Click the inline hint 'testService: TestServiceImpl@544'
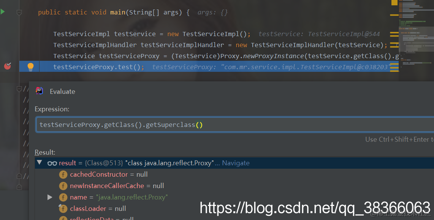The width and height of the screenshot is (434, 220). tap(319, 34)
